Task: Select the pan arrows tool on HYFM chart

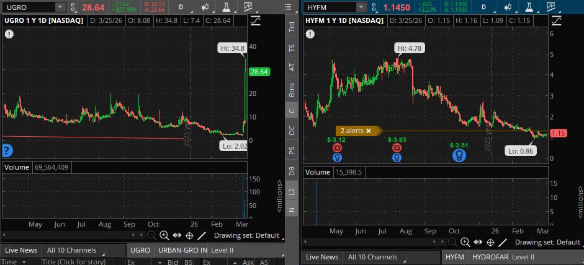Action: [x=478, y=242]
